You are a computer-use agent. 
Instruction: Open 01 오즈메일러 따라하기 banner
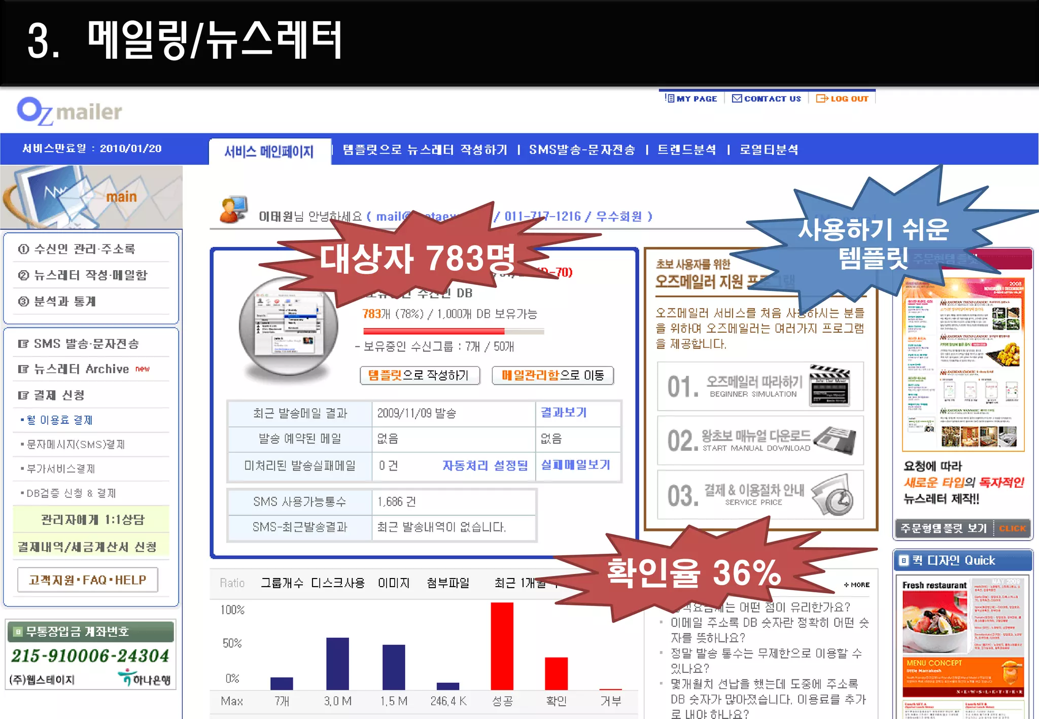pos(760,386)
